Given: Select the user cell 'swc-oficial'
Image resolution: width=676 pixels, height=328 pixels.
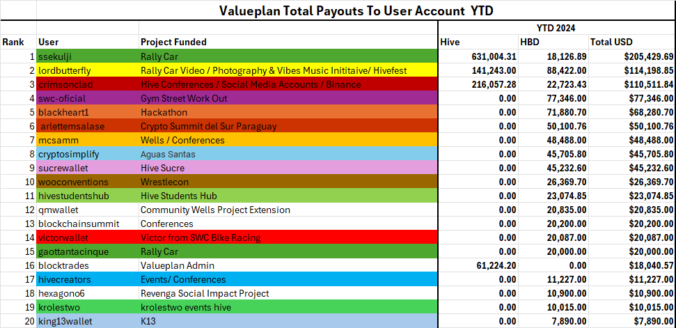Looking at the screenshot, I should coord(88,98).
